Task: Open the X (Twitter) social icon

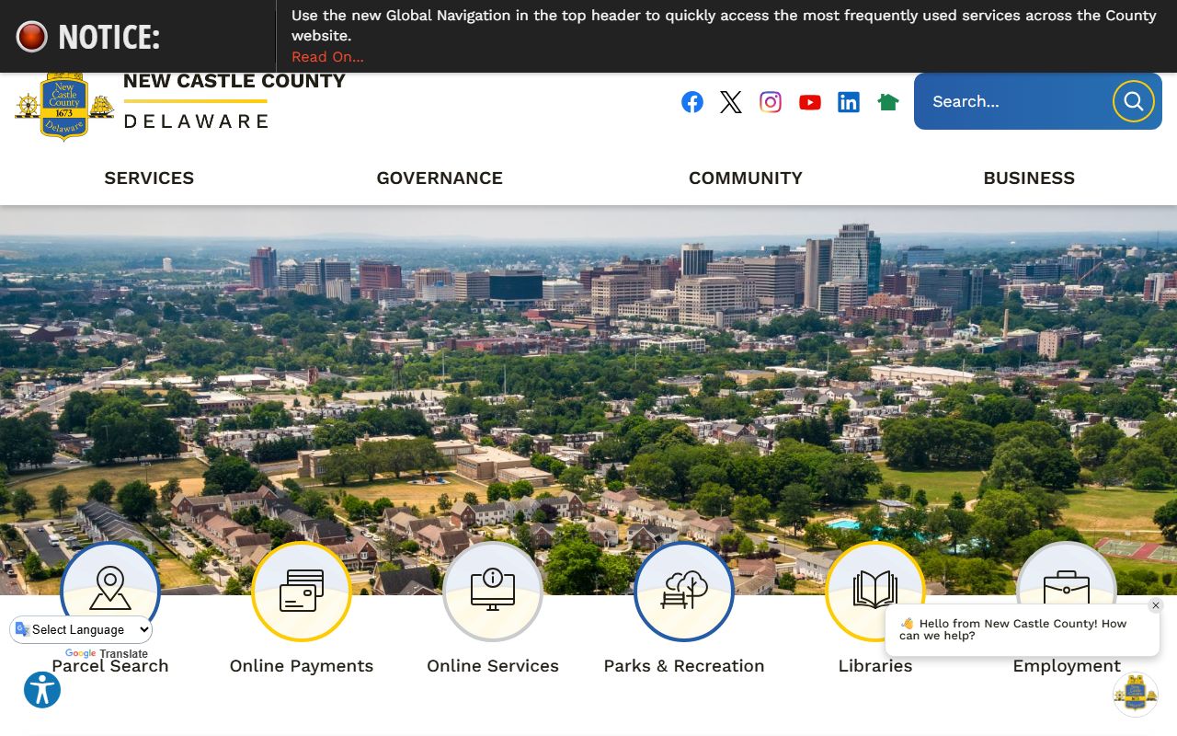Action: (x=731, y=102)
